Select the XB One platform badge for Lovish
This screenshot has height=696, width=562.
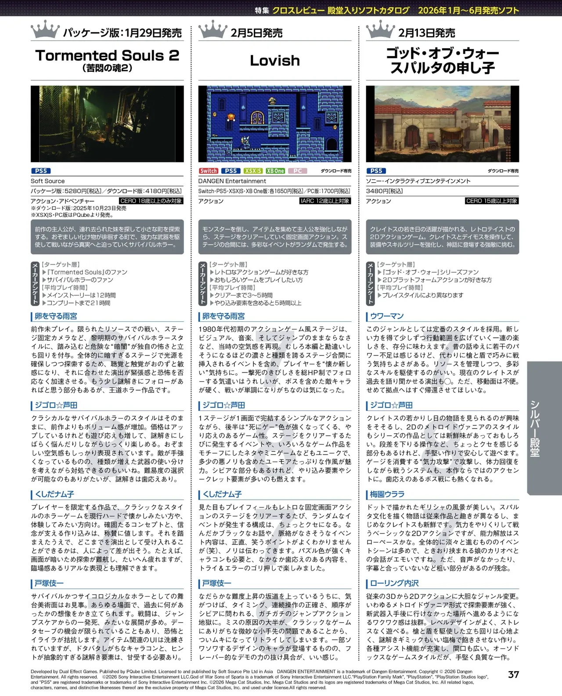(x=275, y=171)
